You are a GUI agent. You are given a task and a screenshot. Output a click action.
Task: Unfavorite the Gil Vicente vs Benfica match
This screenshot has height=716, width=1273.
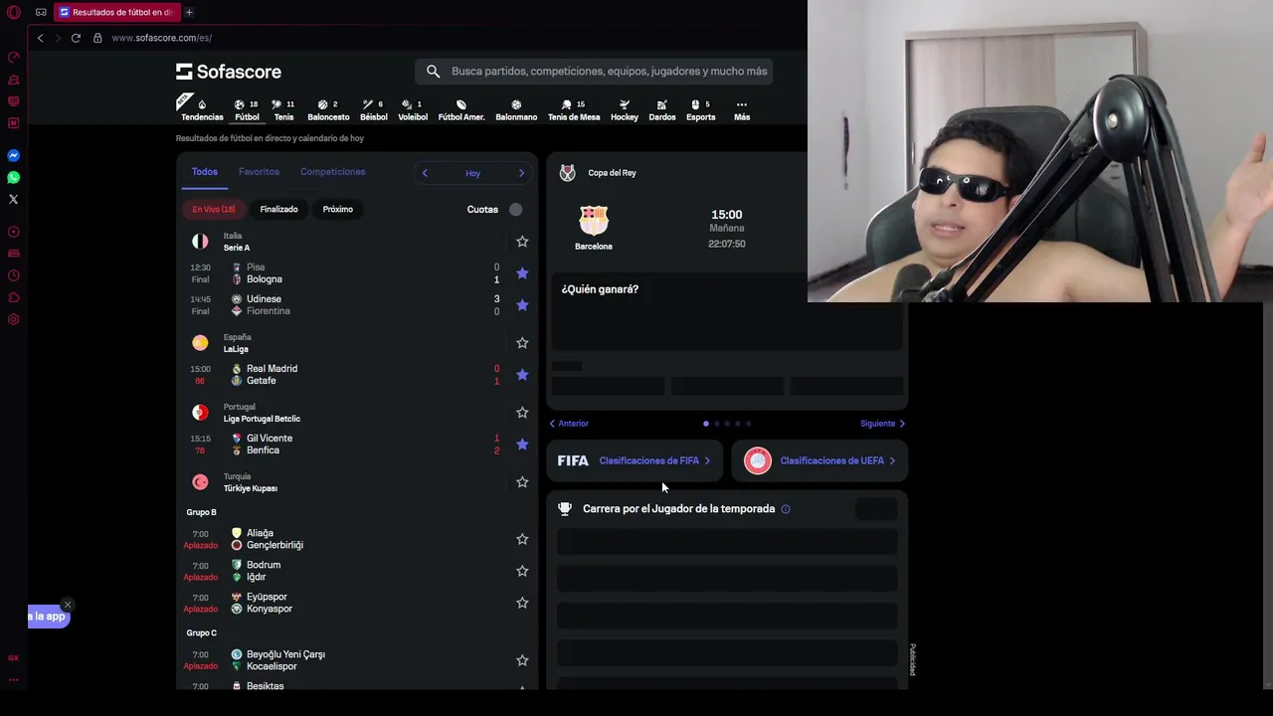pos(522,445)
